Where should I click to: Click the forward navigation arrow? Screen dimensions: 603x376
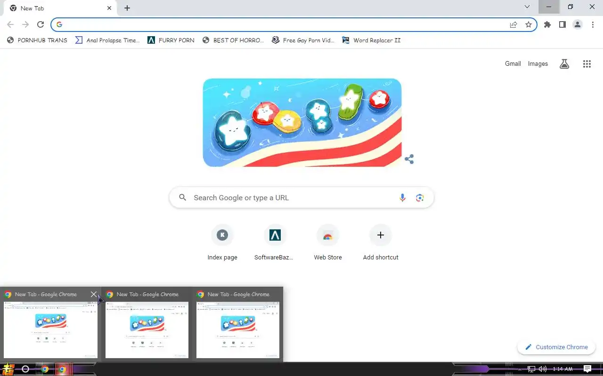click(25, 24)
